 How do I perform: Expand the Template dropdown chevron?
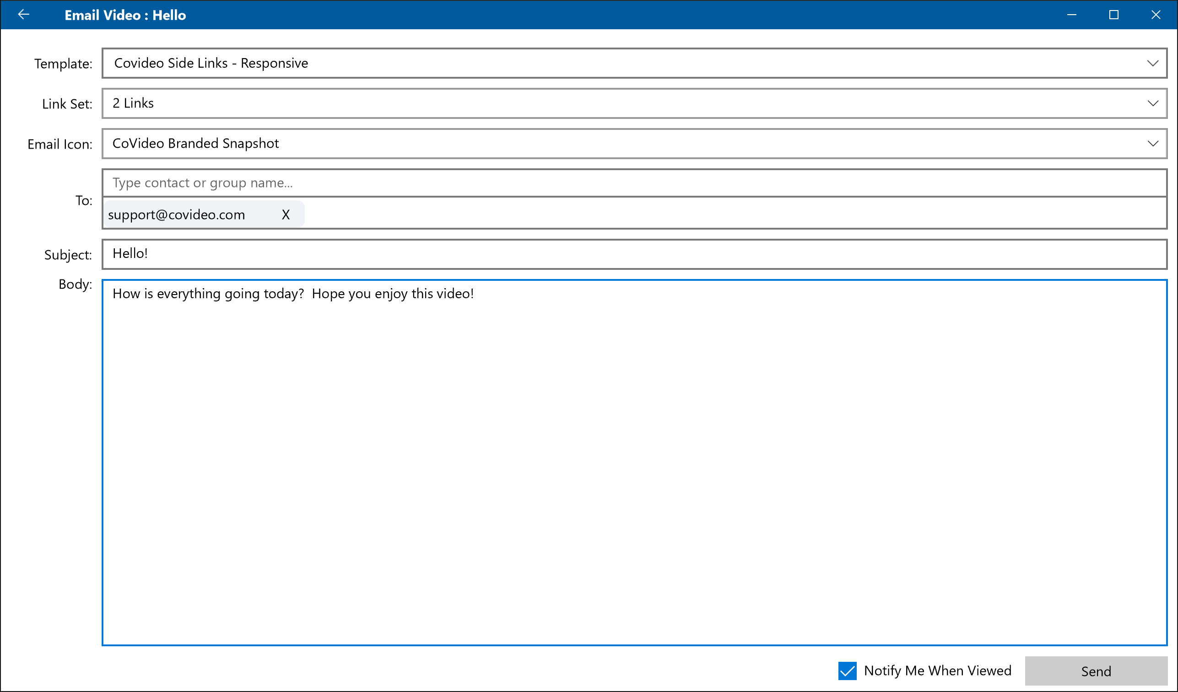pos(1152,63)
